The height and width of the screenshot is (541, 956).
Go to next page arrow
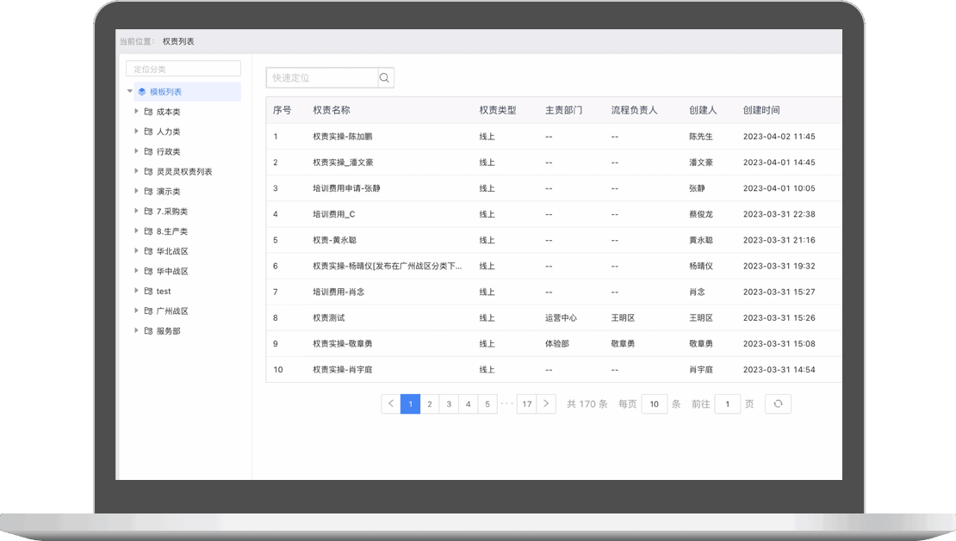546,403
